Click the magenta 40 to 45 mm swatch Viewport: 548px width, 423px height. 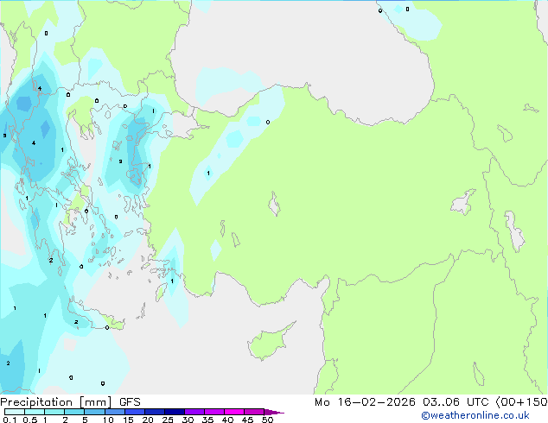(x=234, y=412)
